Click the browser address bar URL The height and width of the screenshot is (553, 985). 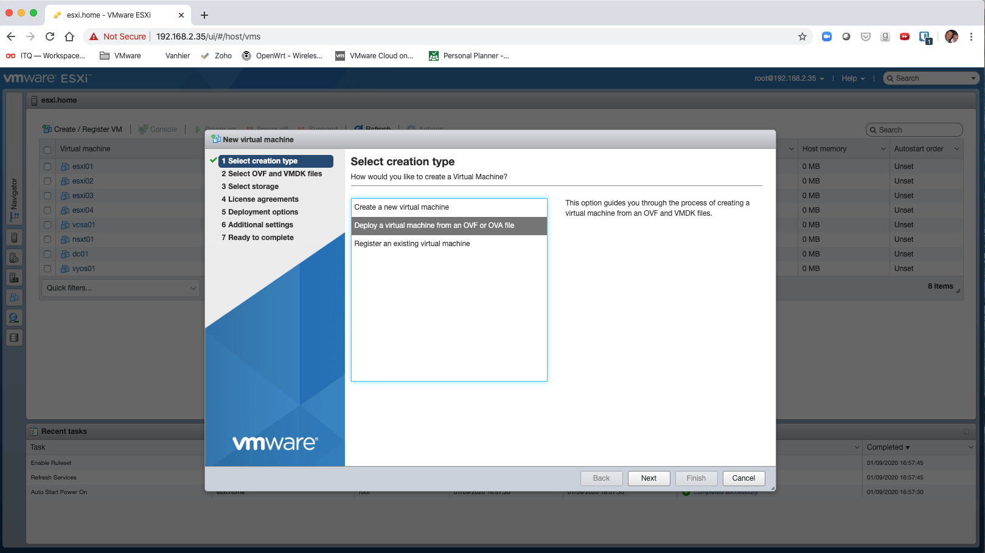click(x=209, y=36)
